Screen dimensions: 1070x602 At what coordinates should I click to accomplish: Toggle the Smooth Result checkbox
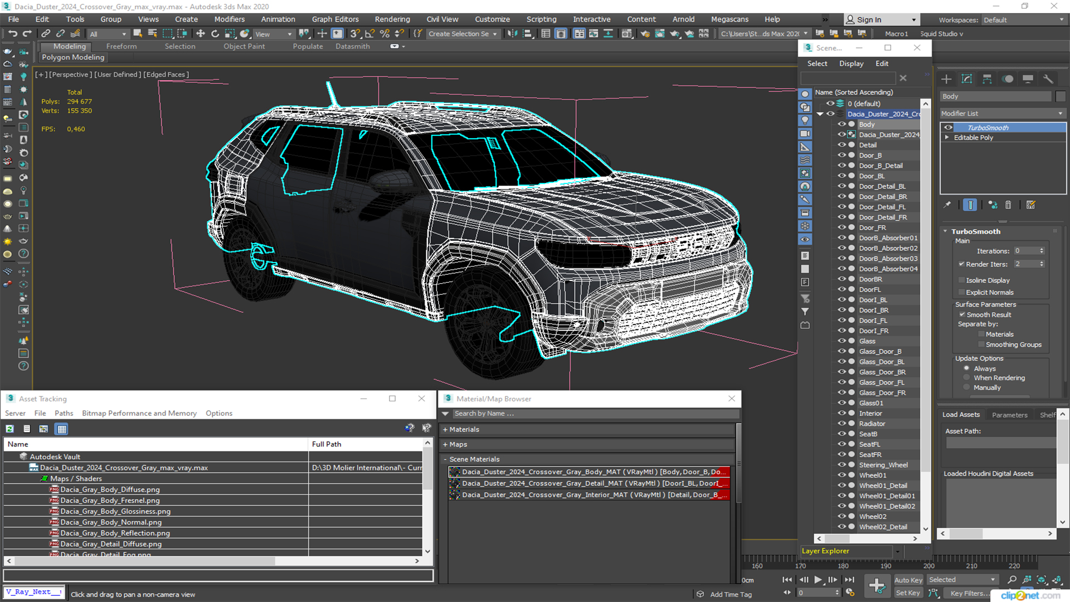(961, 315)
